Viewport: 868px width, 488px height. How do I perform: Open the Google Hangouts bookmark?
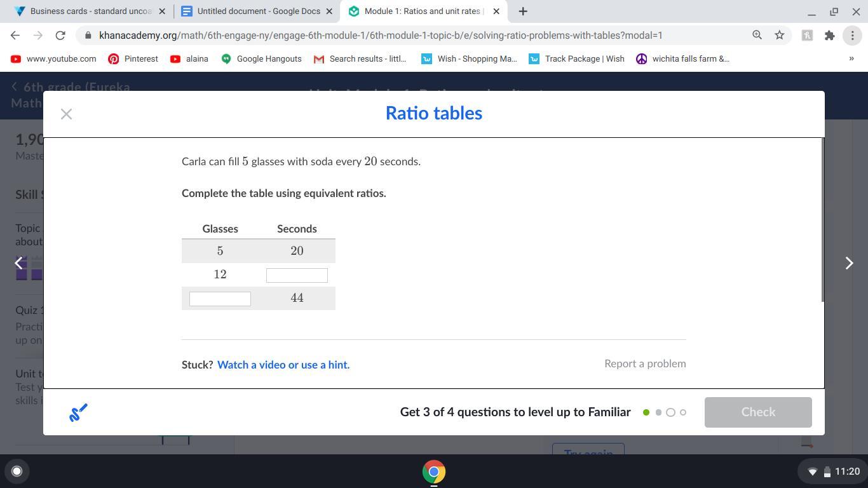tap(261, 58)
